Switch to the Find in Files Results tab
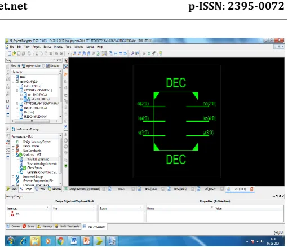Screen dimensions: 288x247 tap(68, 226)
